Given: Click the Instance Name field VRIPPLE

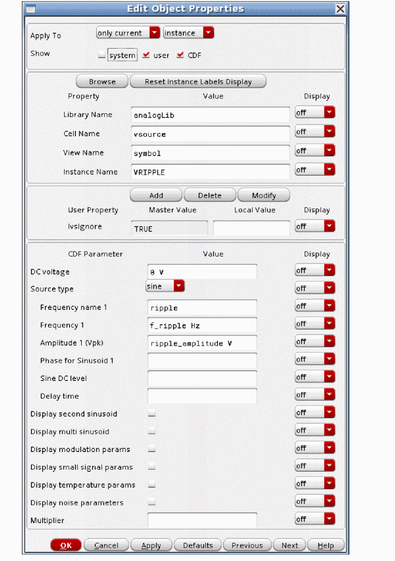Looking at the screenshot, I should (x=210, y=172).
